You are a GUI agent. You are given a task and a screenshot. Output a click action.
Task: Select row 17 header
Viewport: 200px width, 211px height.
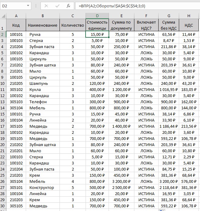3,126
